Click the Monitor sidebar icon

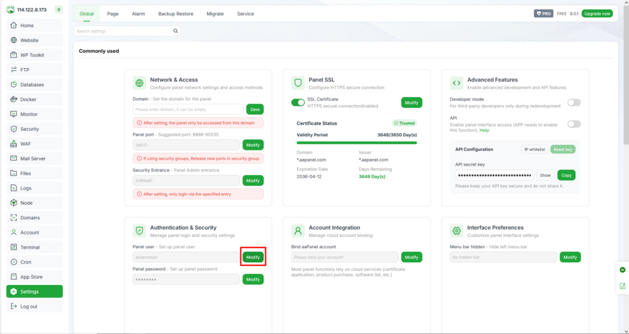pyautogui.click(x=14, y=114)
